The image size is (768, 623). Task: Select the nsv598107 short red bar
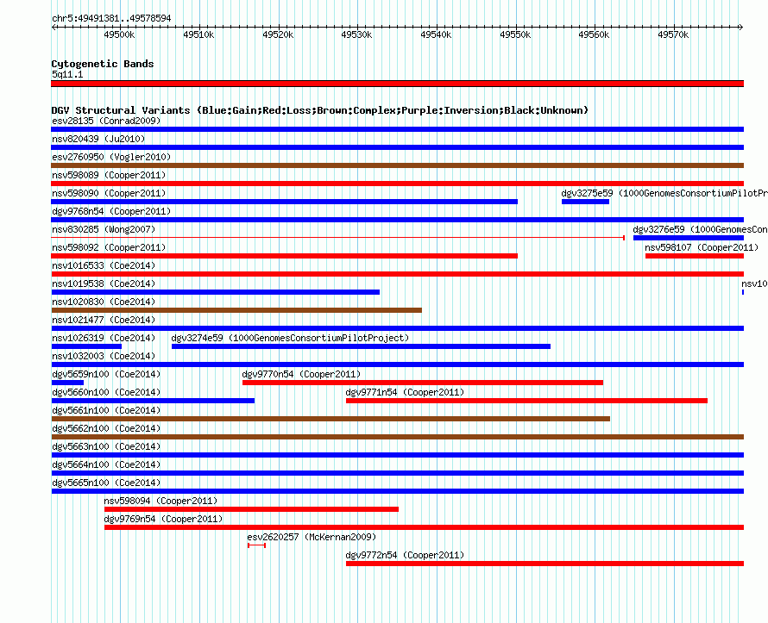coord(695,256)
